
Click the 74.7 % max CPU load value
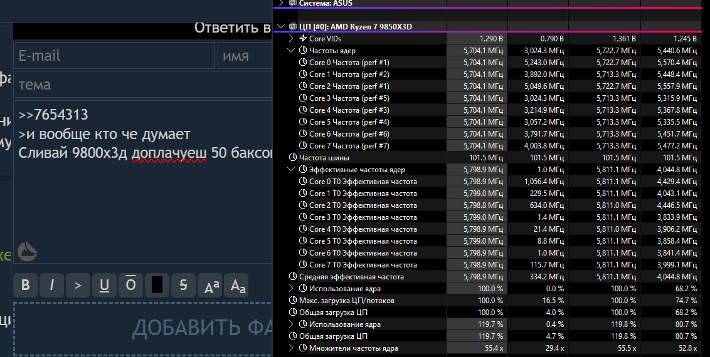tap(686, 301)
